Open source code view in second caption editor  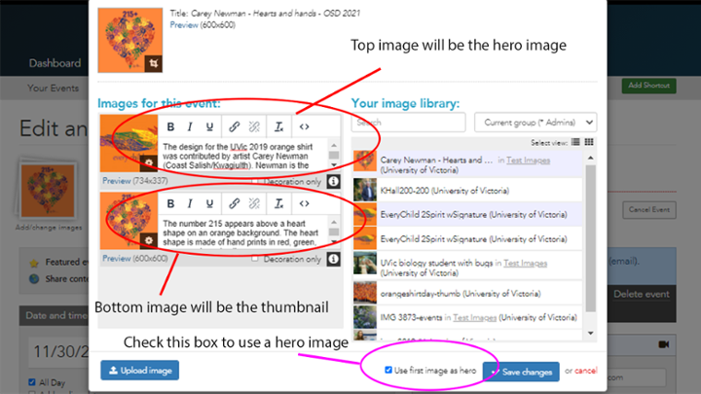click(x=304, y=203)
